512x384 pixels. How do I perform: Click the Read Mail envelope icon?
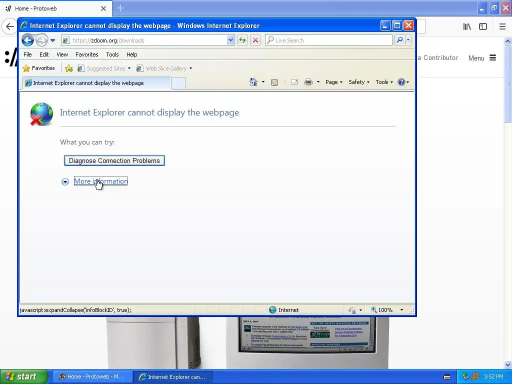click(294, 82)
